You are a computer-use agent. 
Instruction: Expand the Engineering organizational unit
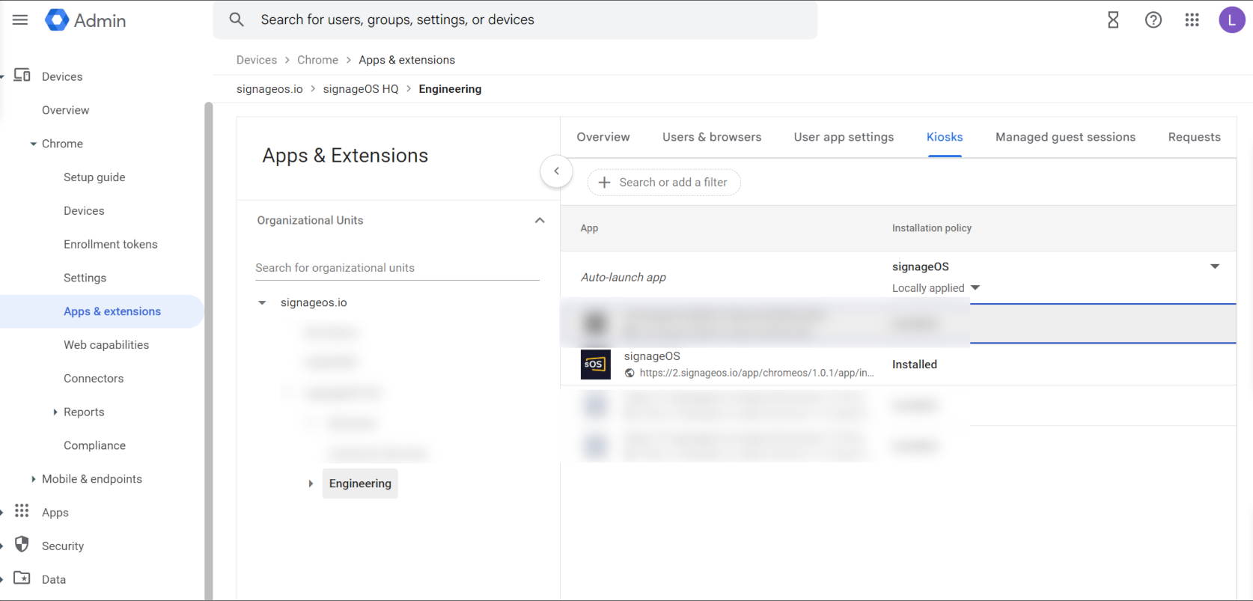click(311, 484)
